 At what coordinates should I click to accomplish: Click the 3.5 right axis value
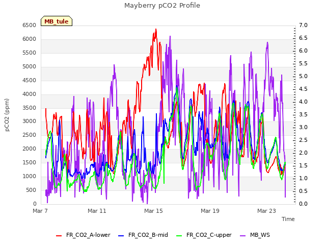click(x=303, y=114)
